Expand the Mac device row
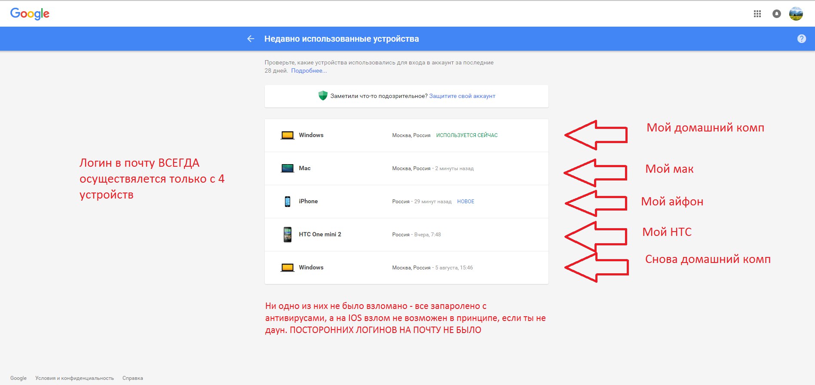This screenshot has height=385, width=815. 406,168
